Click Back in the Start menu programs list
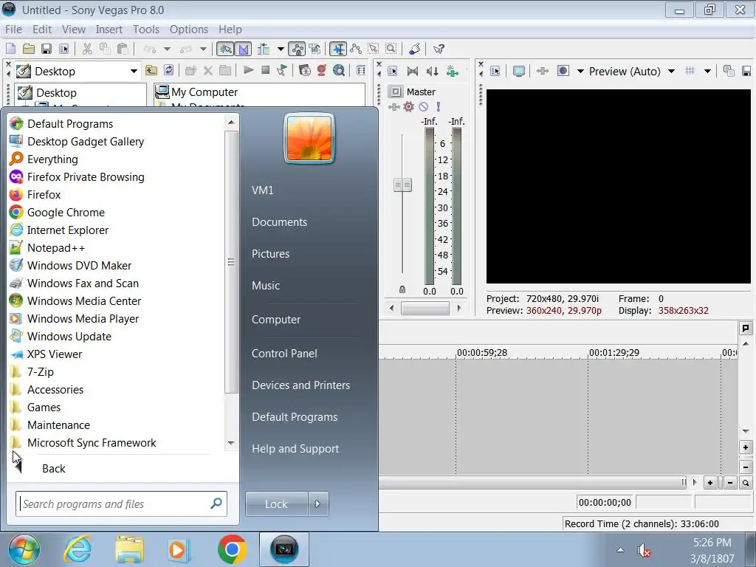Image resolution: width=756 pixels, height=567 pixels. [x=53, y=469]
